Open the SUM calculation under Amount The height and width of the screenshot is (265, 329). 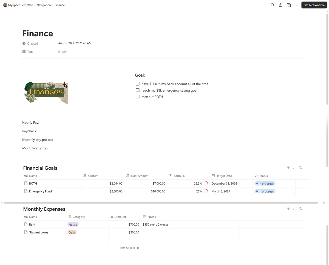129,248
